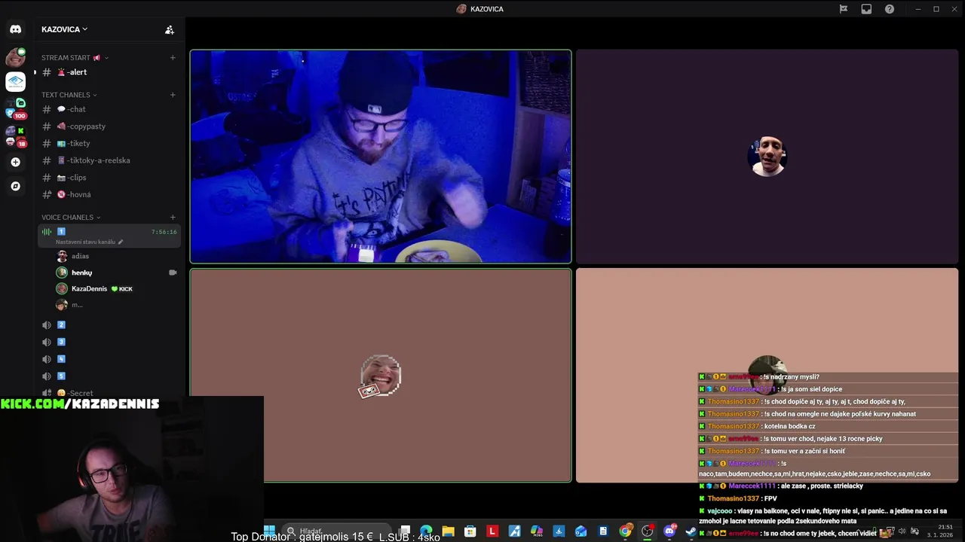Create channel in VOICE CHANELS category

[x=173, y=218]
